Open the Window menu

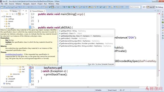51,4
